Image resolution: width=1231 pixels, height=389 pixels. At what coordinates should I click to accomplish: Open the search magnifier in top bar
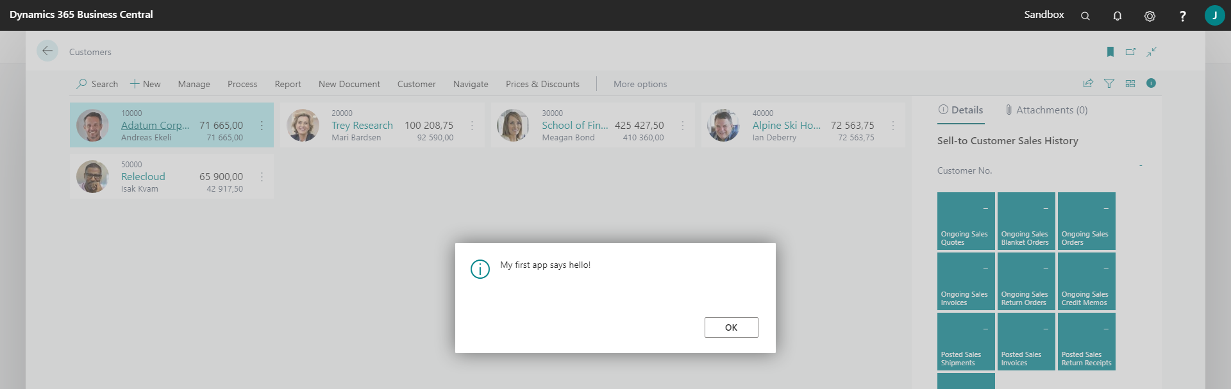click(x=1085, y=16)
